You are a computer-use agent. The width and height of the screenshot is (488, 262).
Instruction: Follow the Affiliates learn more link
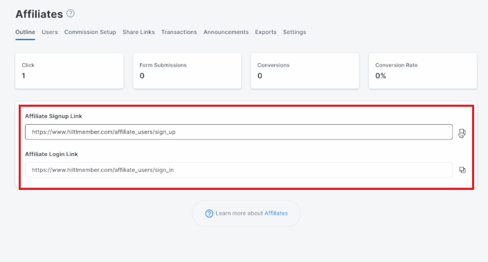pyautogui.click(x=276, y=213)
